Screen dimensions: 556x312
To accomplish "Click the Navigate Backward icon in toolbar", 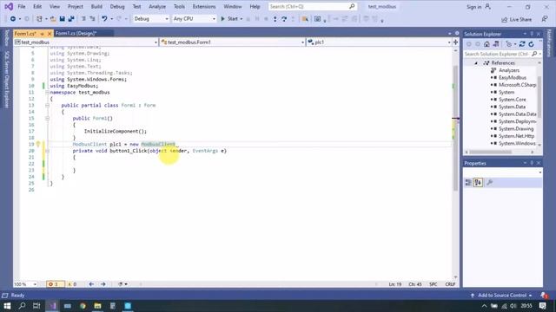I will click(13, 19).
